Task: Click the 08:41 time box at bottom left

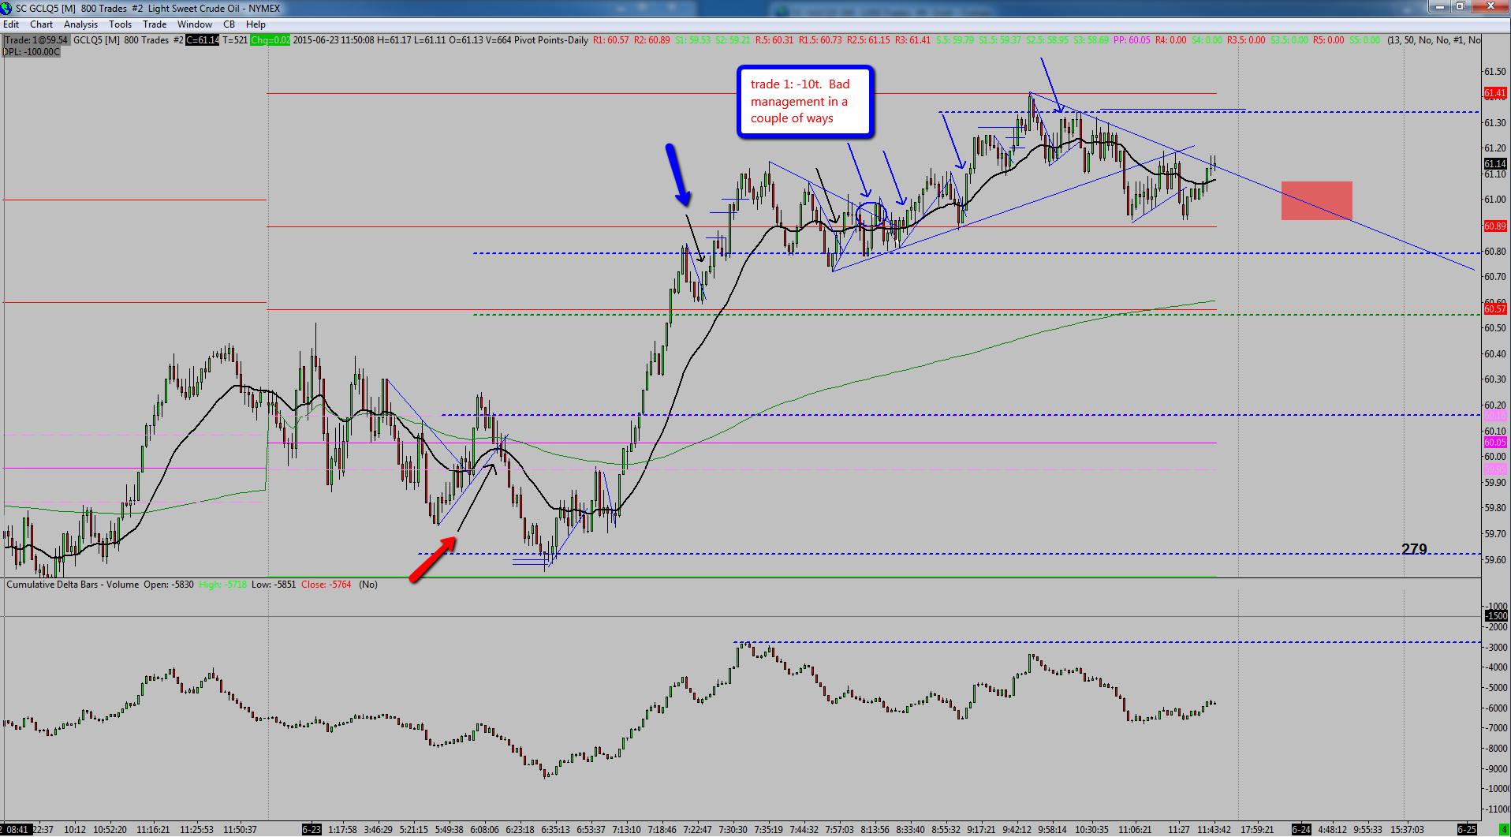Action: click(15, 830)
